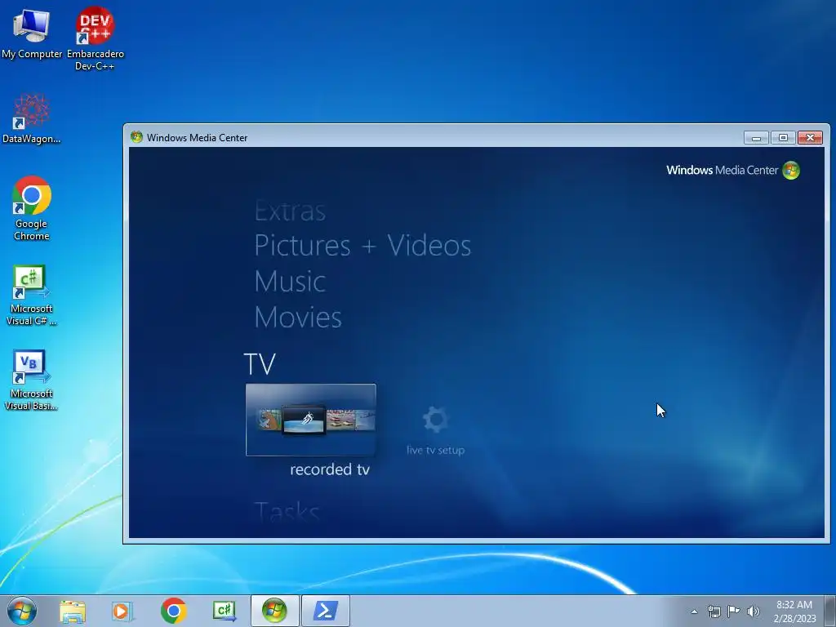Open Microsoft Visual C# desktop shortcut
The height and width of the screenshot is (627, 836).
tap(31, 295)
